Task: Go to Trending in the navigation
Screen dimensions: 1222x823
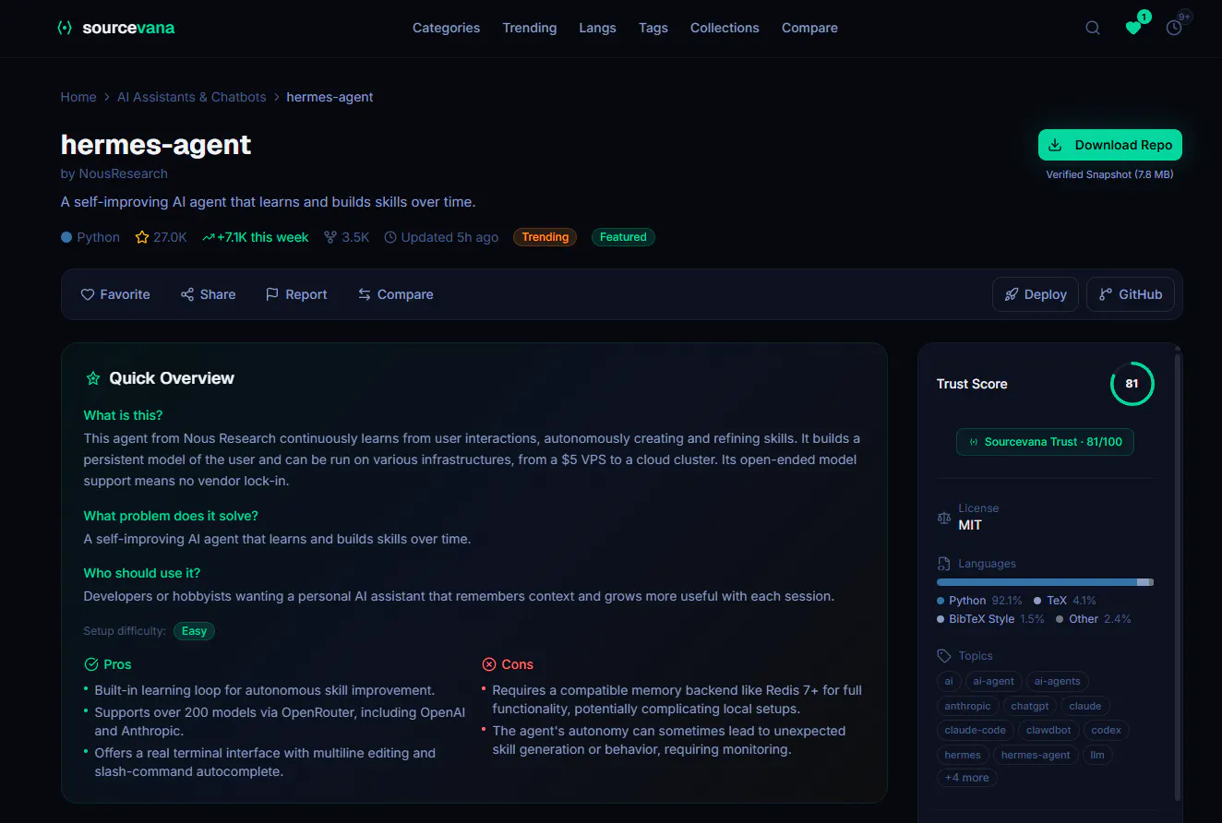Action: [x=530, y=28]
